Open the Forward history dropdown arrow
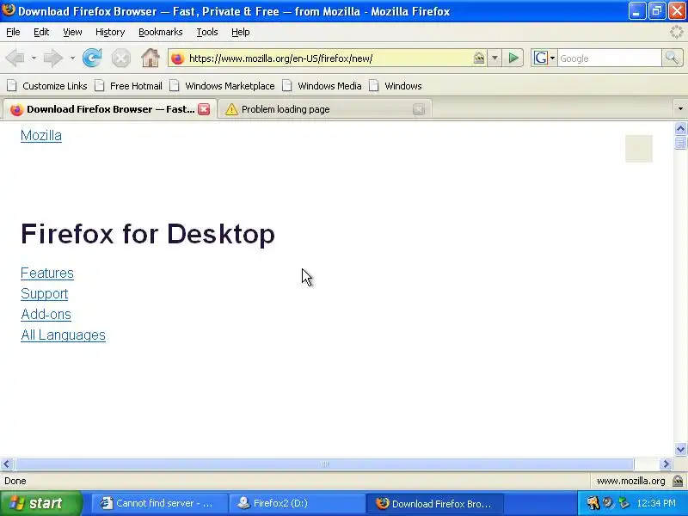 coord(72,58)
